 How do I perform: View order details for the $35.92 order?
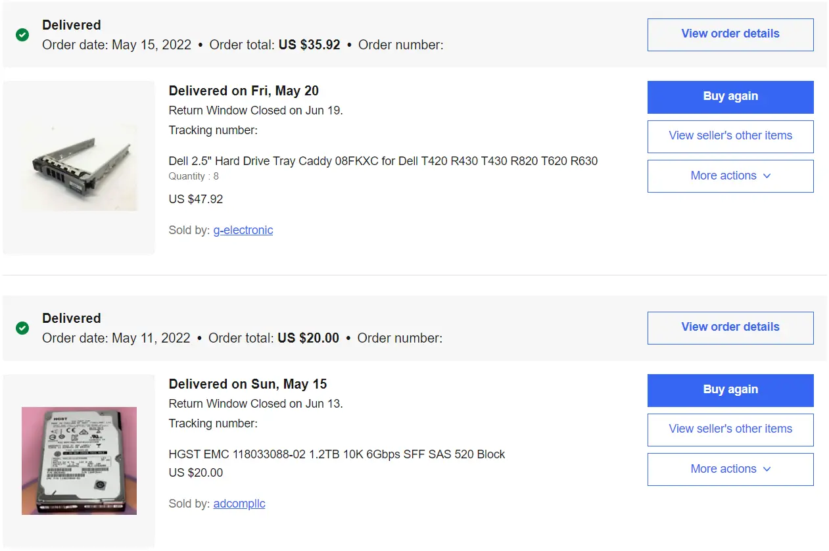point(730,34)
